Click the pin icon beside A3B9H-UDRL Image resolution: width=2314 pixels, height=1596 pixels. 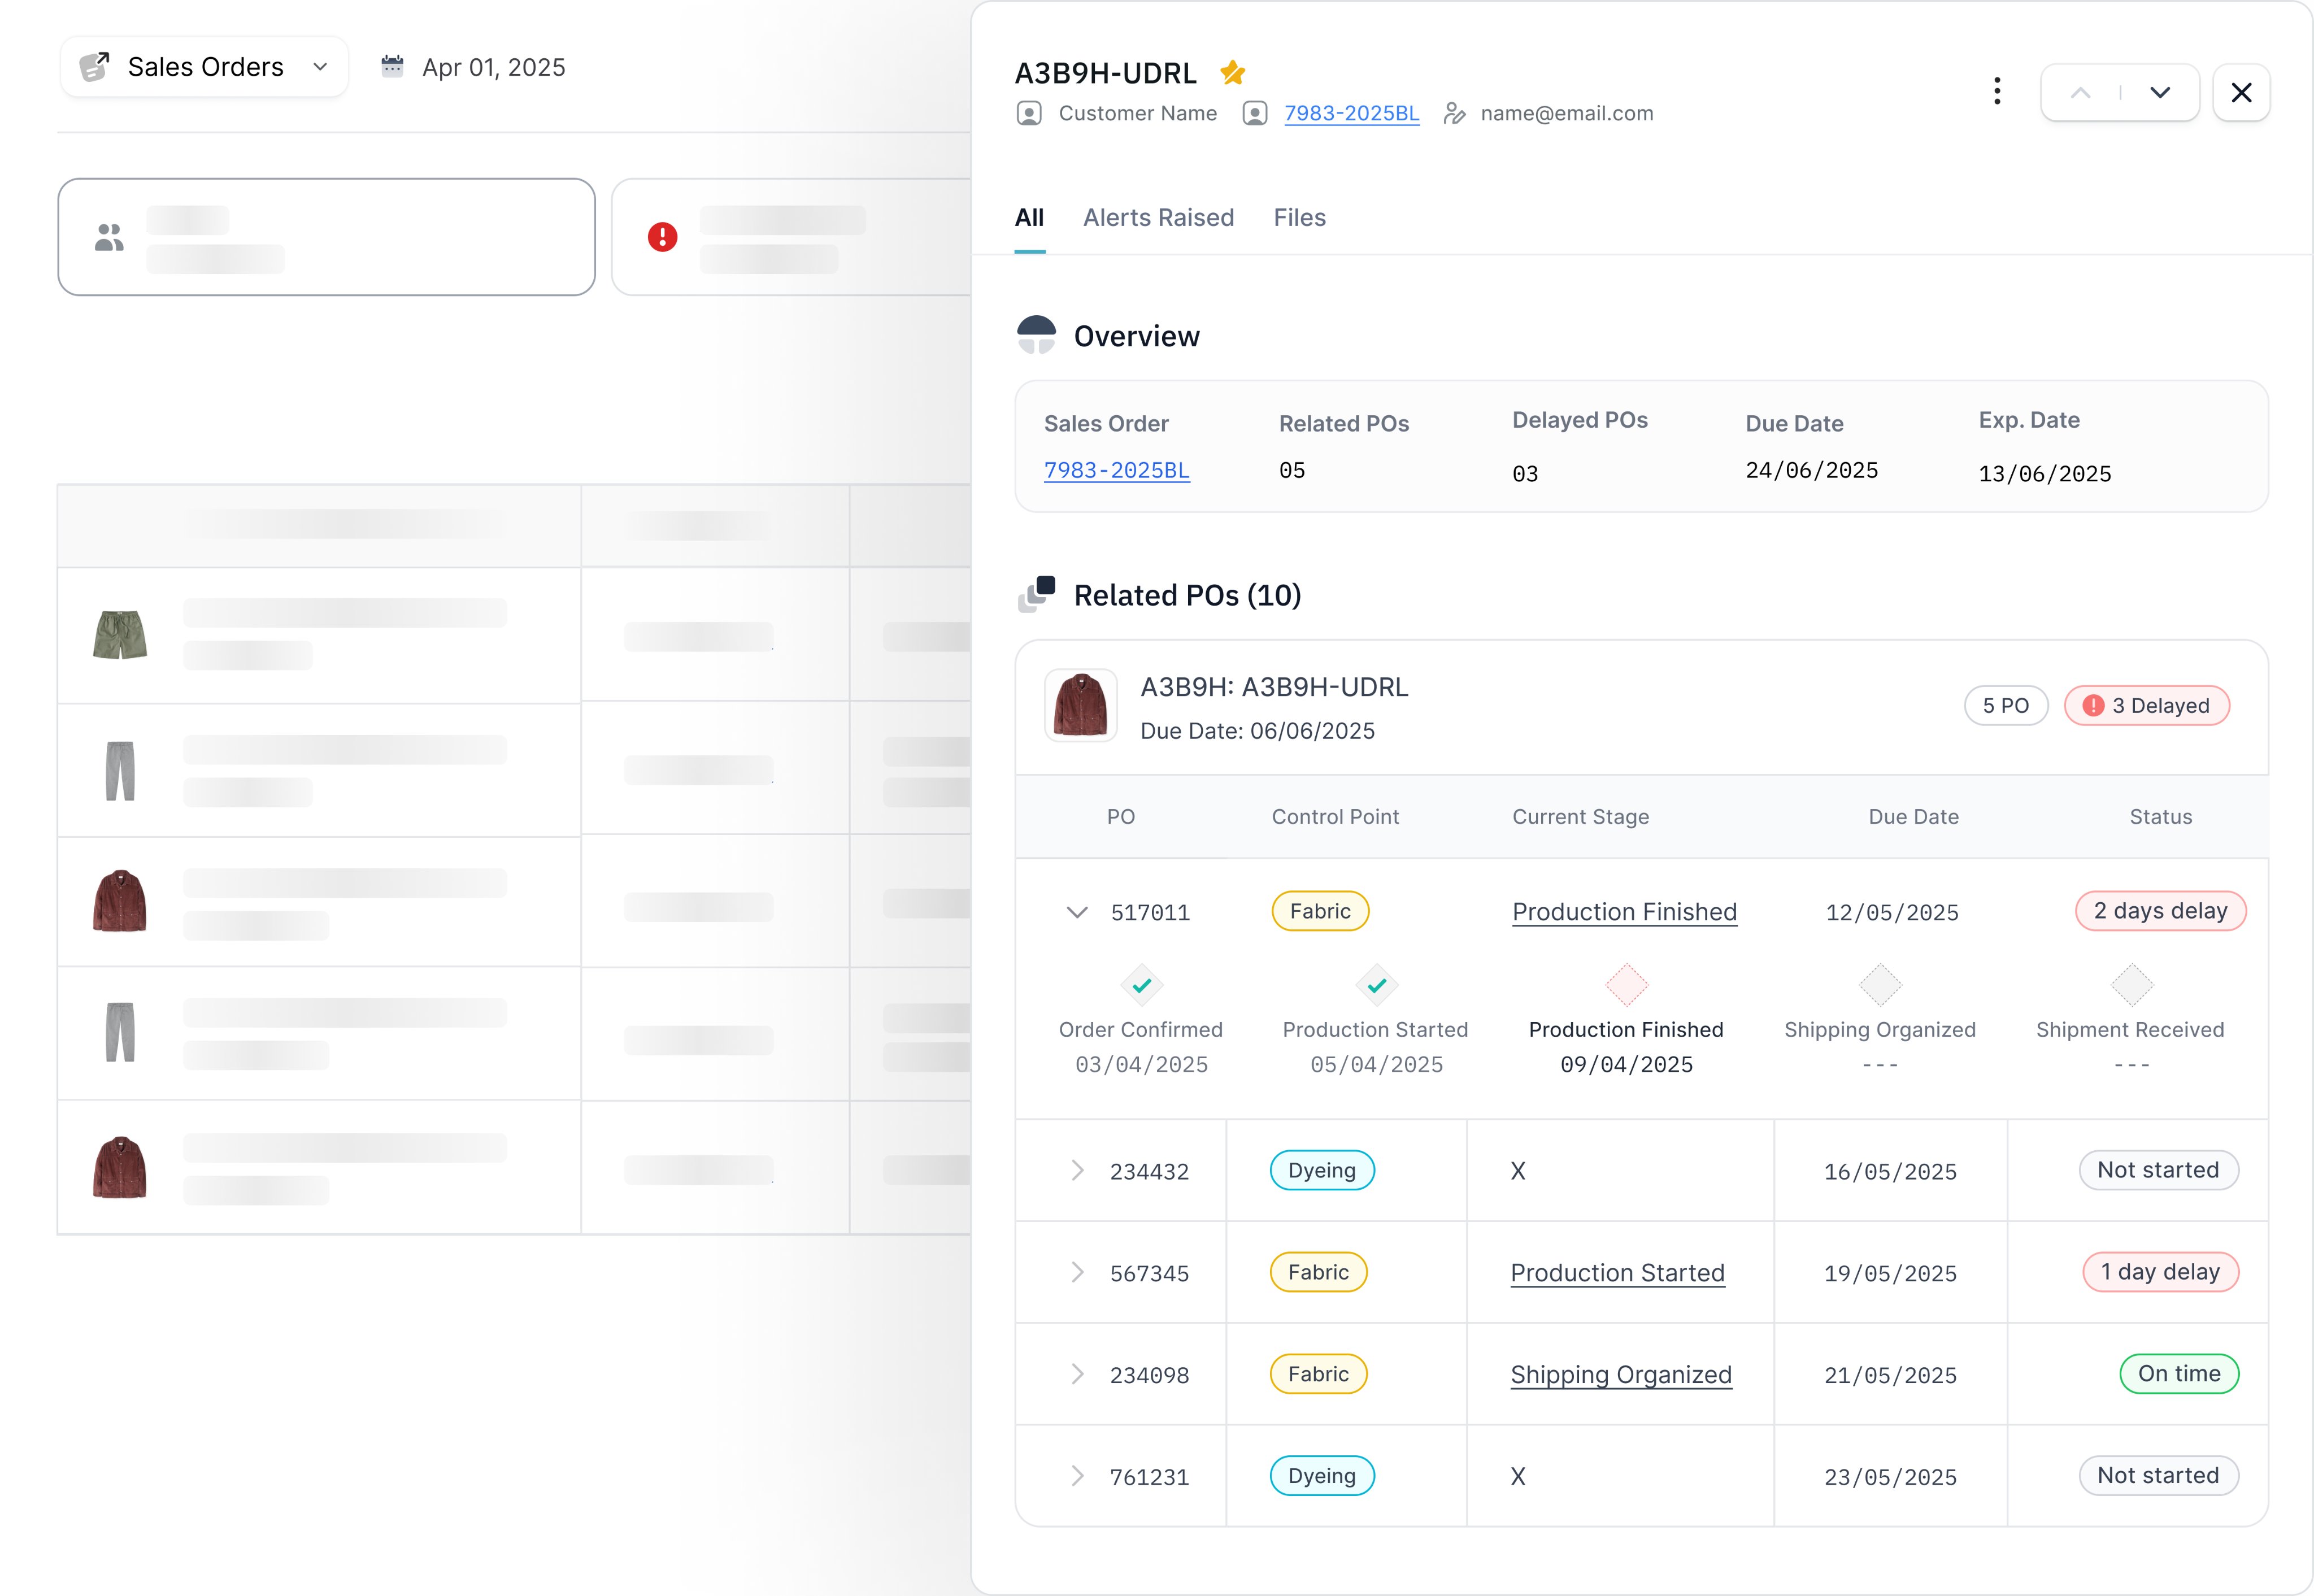[1231, 71]
